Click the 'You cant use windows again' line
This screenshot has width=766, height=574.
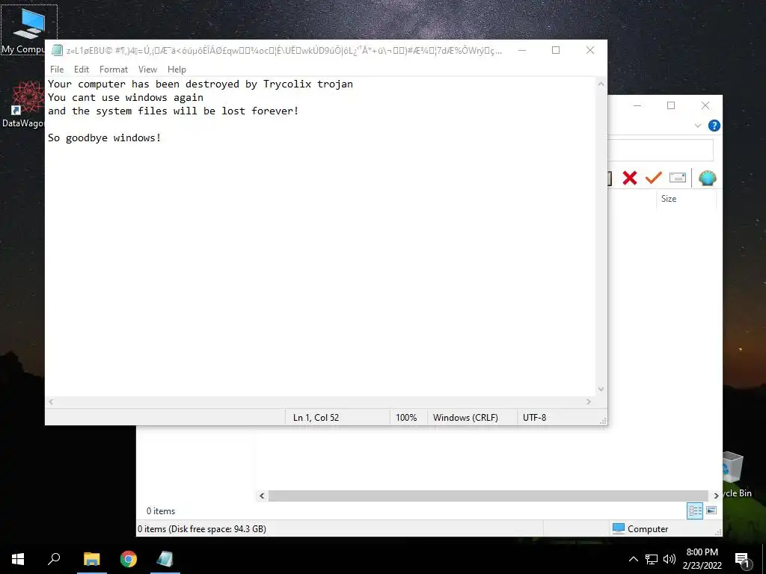point(126,98)
